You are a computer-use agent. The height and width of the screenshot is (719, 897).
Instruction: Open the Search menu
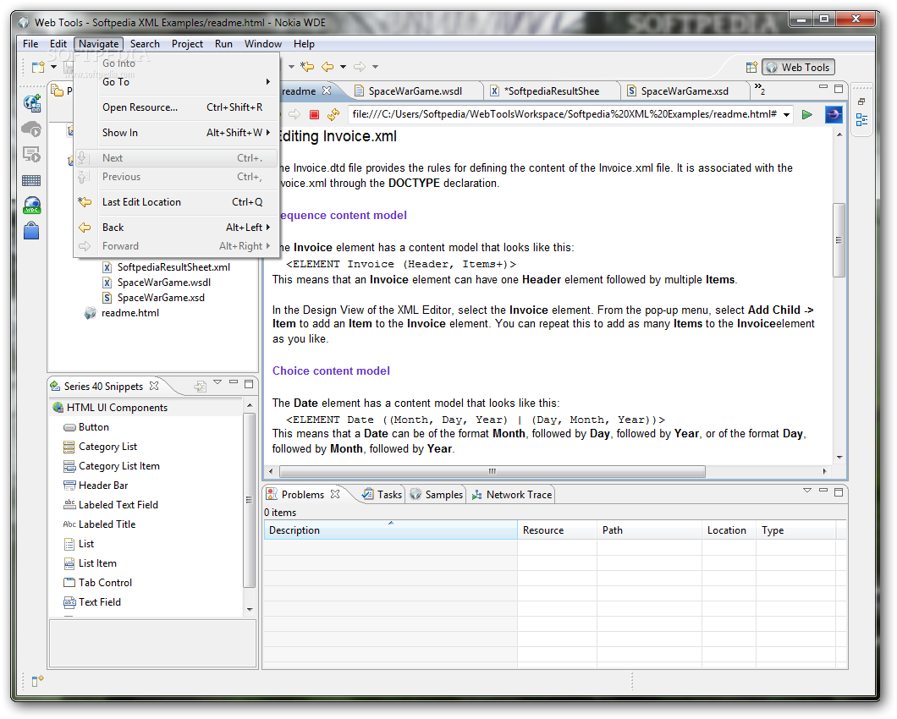145,44
